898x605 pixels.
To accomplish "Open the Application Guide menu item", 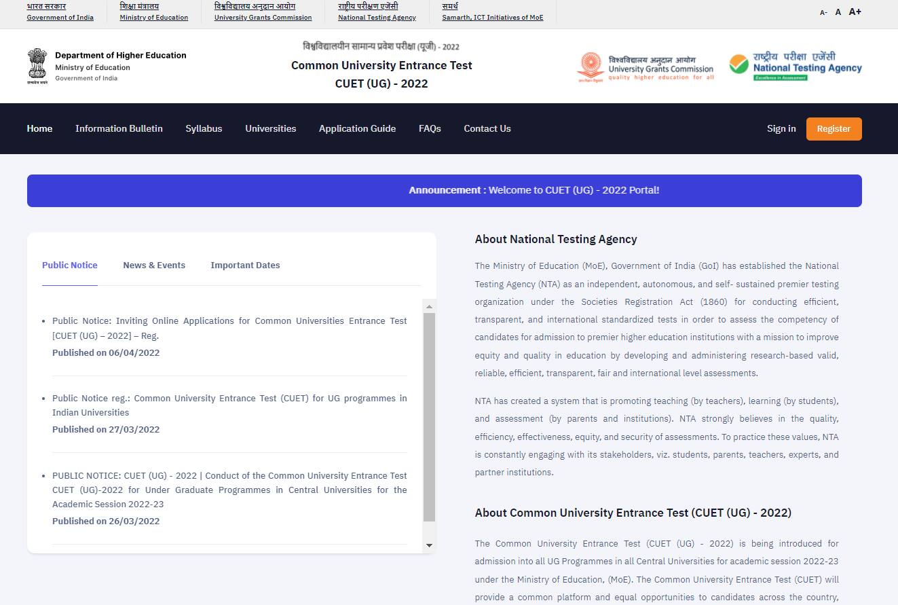I will coord(357,128).
